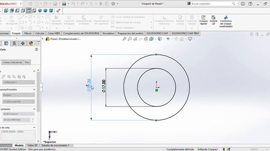Switch to the Simulation tab

coord(108,34)
